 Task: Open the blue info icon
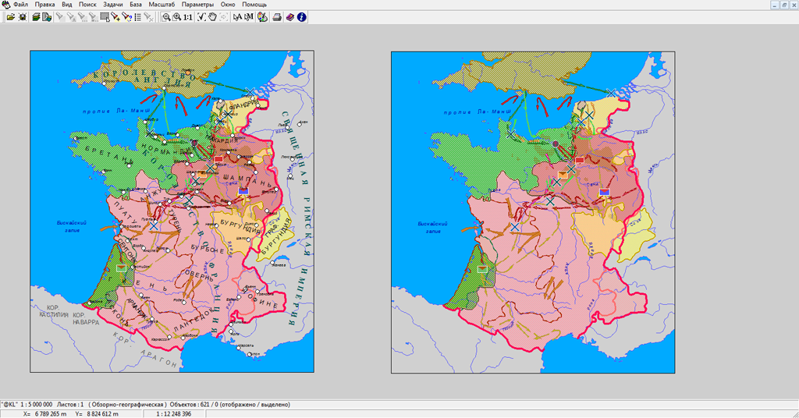click(301, 17)
